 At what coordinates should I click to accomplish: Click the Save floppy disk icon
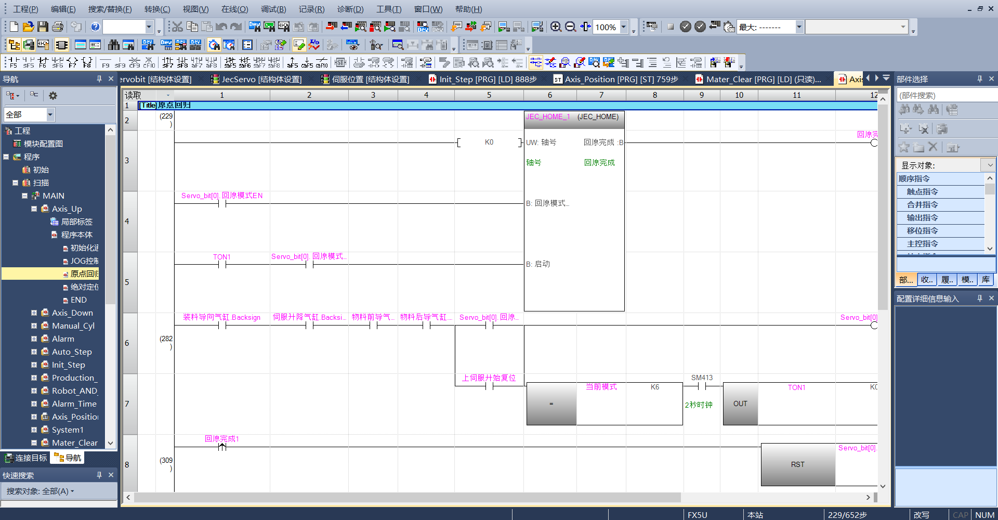tap(43, 27)
